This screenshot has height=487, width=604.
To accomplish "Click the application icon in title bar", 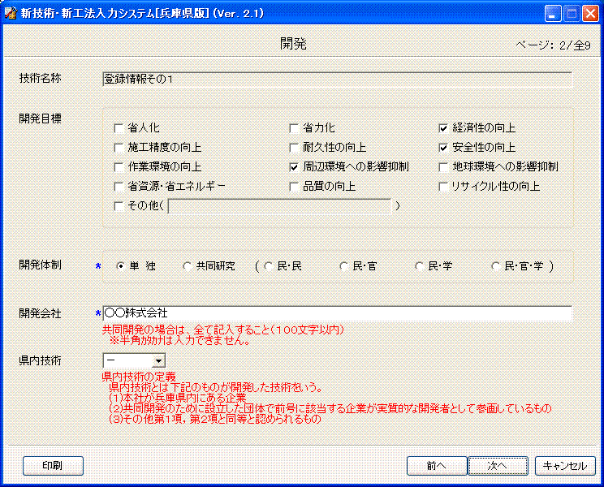I will point(11,13).
